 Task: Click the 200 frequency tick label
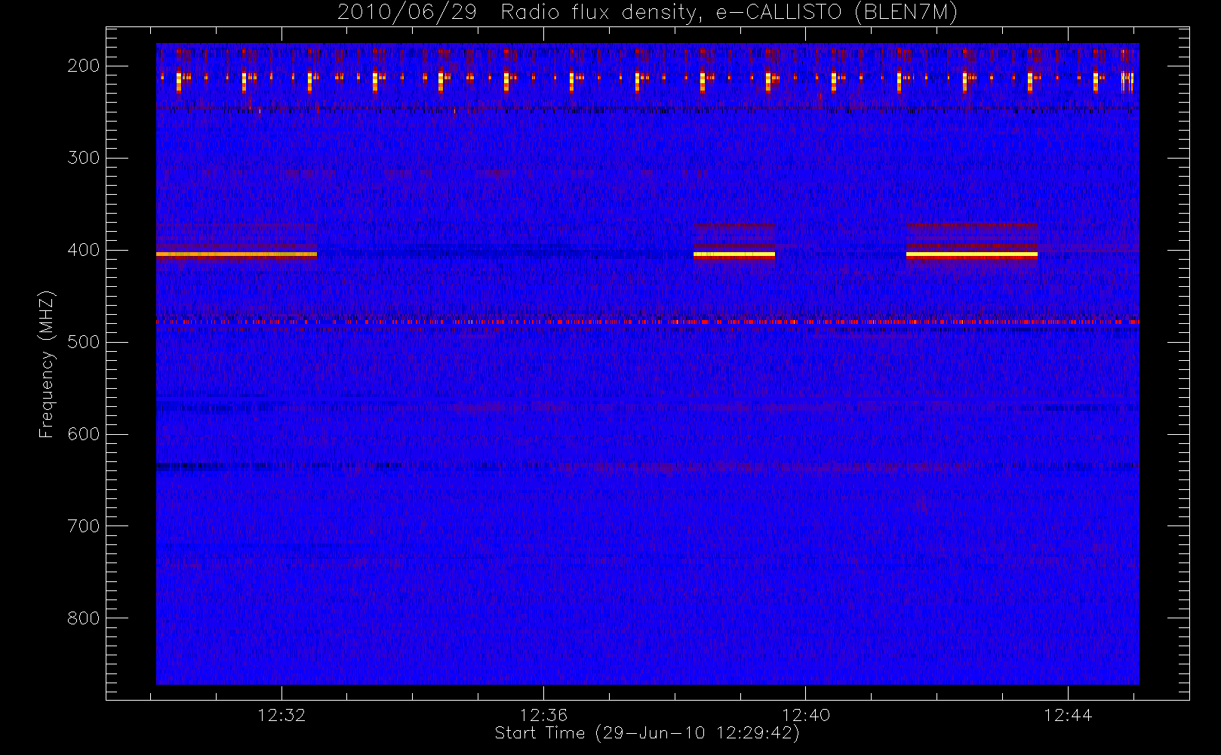[83, 66]
